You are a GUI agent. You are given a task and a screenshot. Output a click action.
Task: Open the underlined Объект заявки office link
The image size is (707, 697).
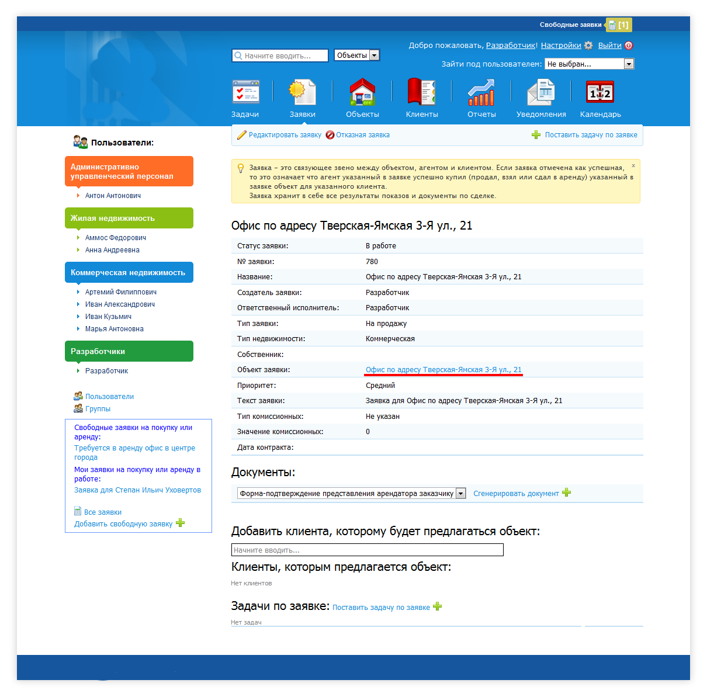pos(443,370)
